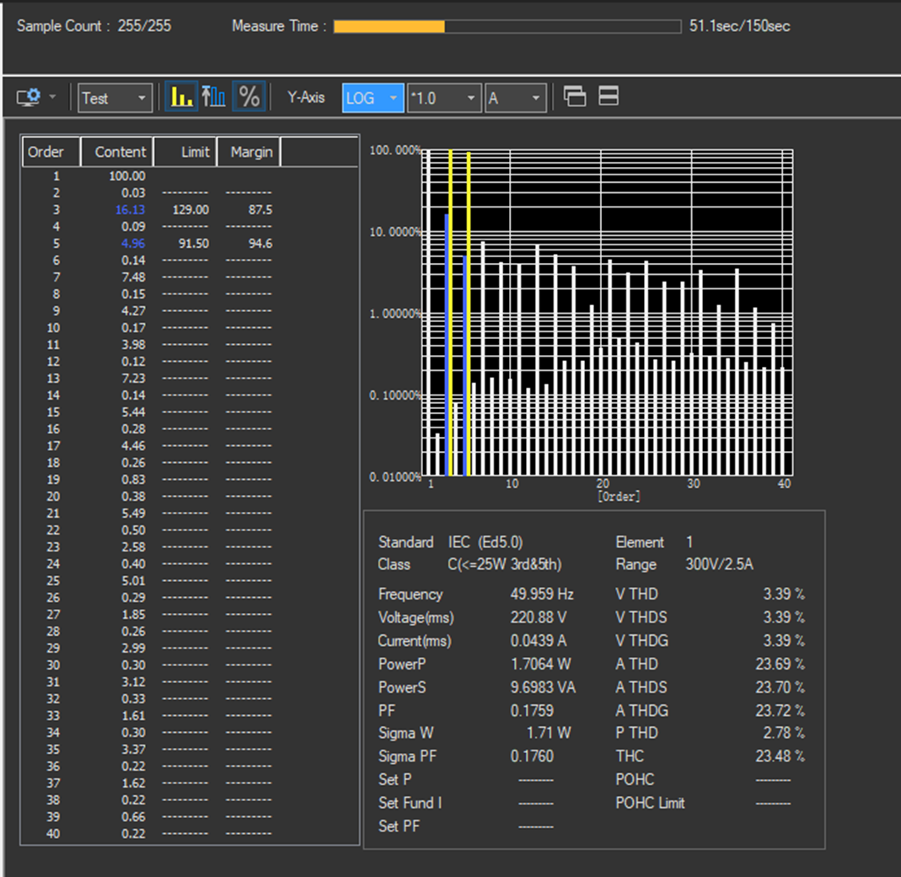The height and width of the screenshot is (877, 901).
Task: Click the Measure Time progress bar
Action: (507, 26)
